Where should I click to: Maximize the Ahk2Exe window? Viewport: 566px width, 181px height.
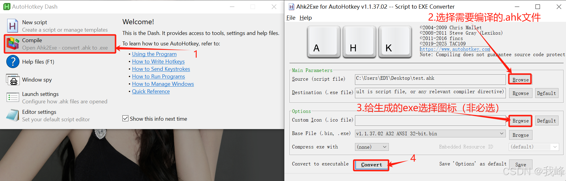[538, 7]
